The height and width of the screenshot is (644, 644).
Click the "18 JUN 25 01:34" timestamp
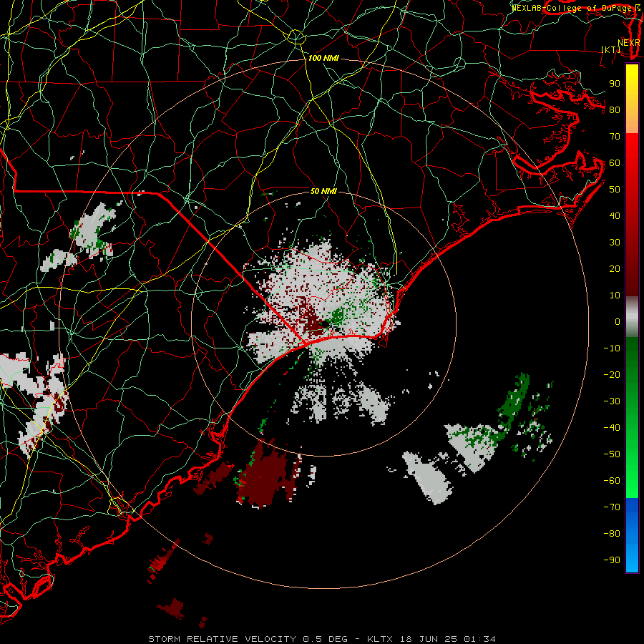click(447, 639)
